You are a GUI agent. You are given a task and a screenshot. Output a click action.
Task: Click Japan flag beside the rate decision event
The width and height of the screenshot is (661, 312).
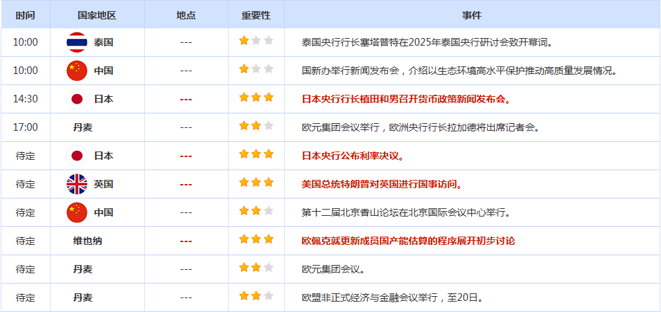(77, 156)
